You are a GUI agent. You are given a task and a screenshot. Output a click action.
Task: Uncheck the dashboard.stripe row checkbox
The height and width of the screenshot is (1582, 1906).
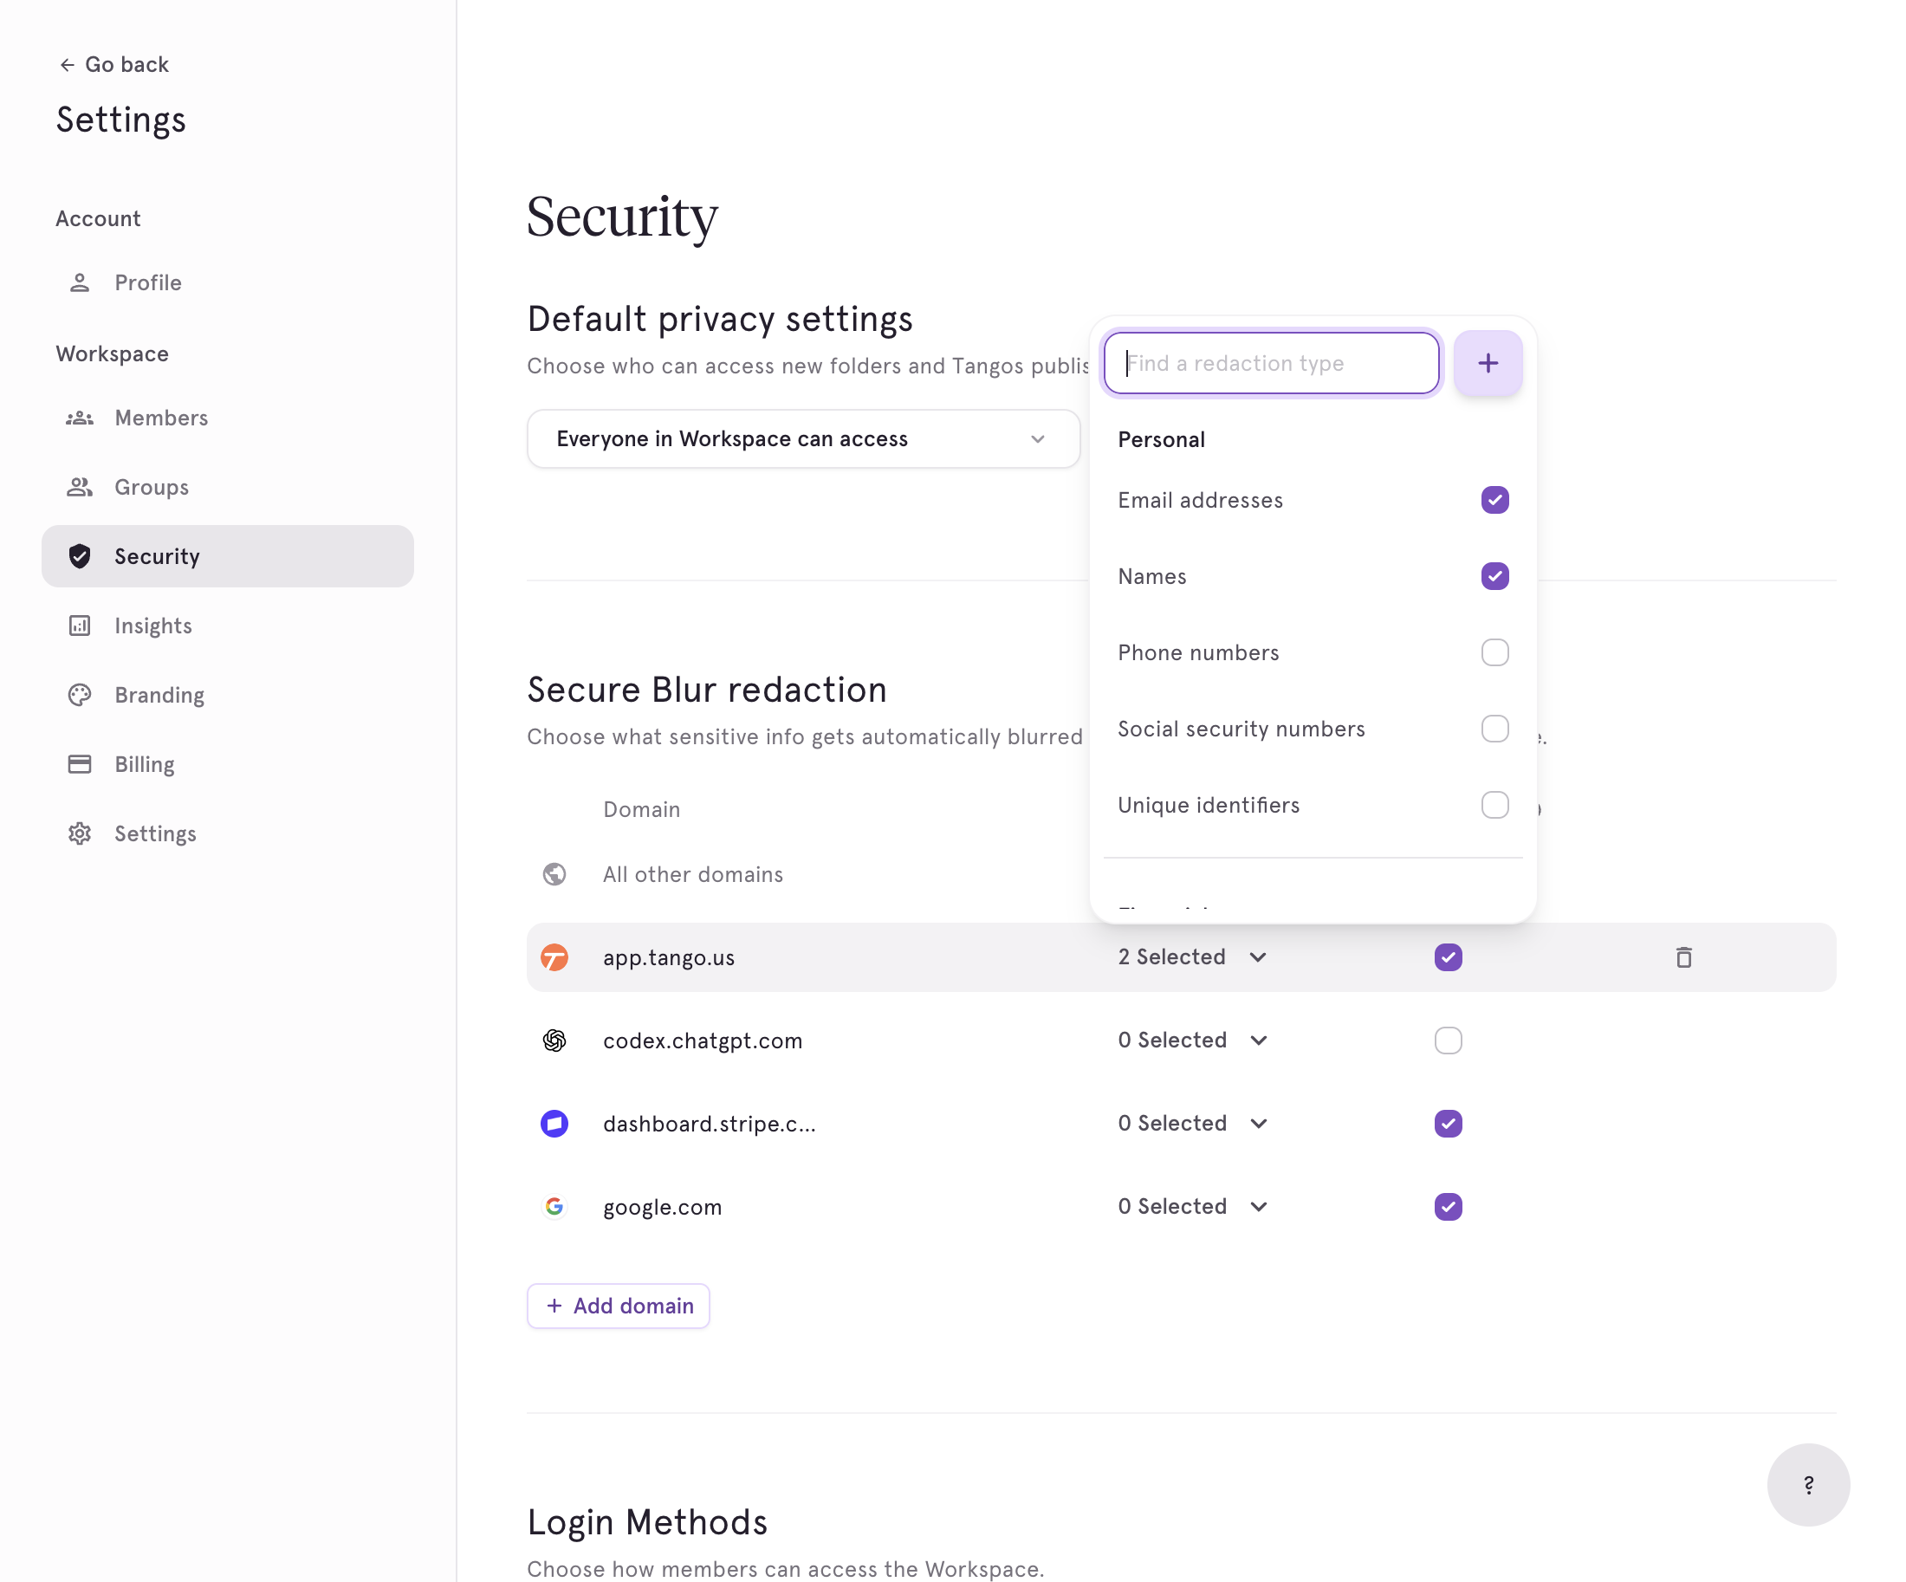[x=1449, y=1124]
